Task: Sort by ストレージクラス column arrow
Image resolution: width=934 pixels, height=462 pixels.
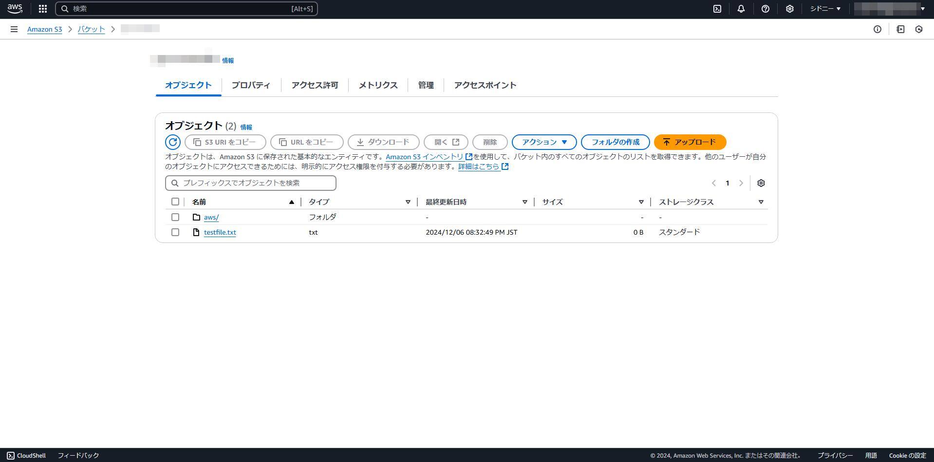Action: (x=761, y=202)
